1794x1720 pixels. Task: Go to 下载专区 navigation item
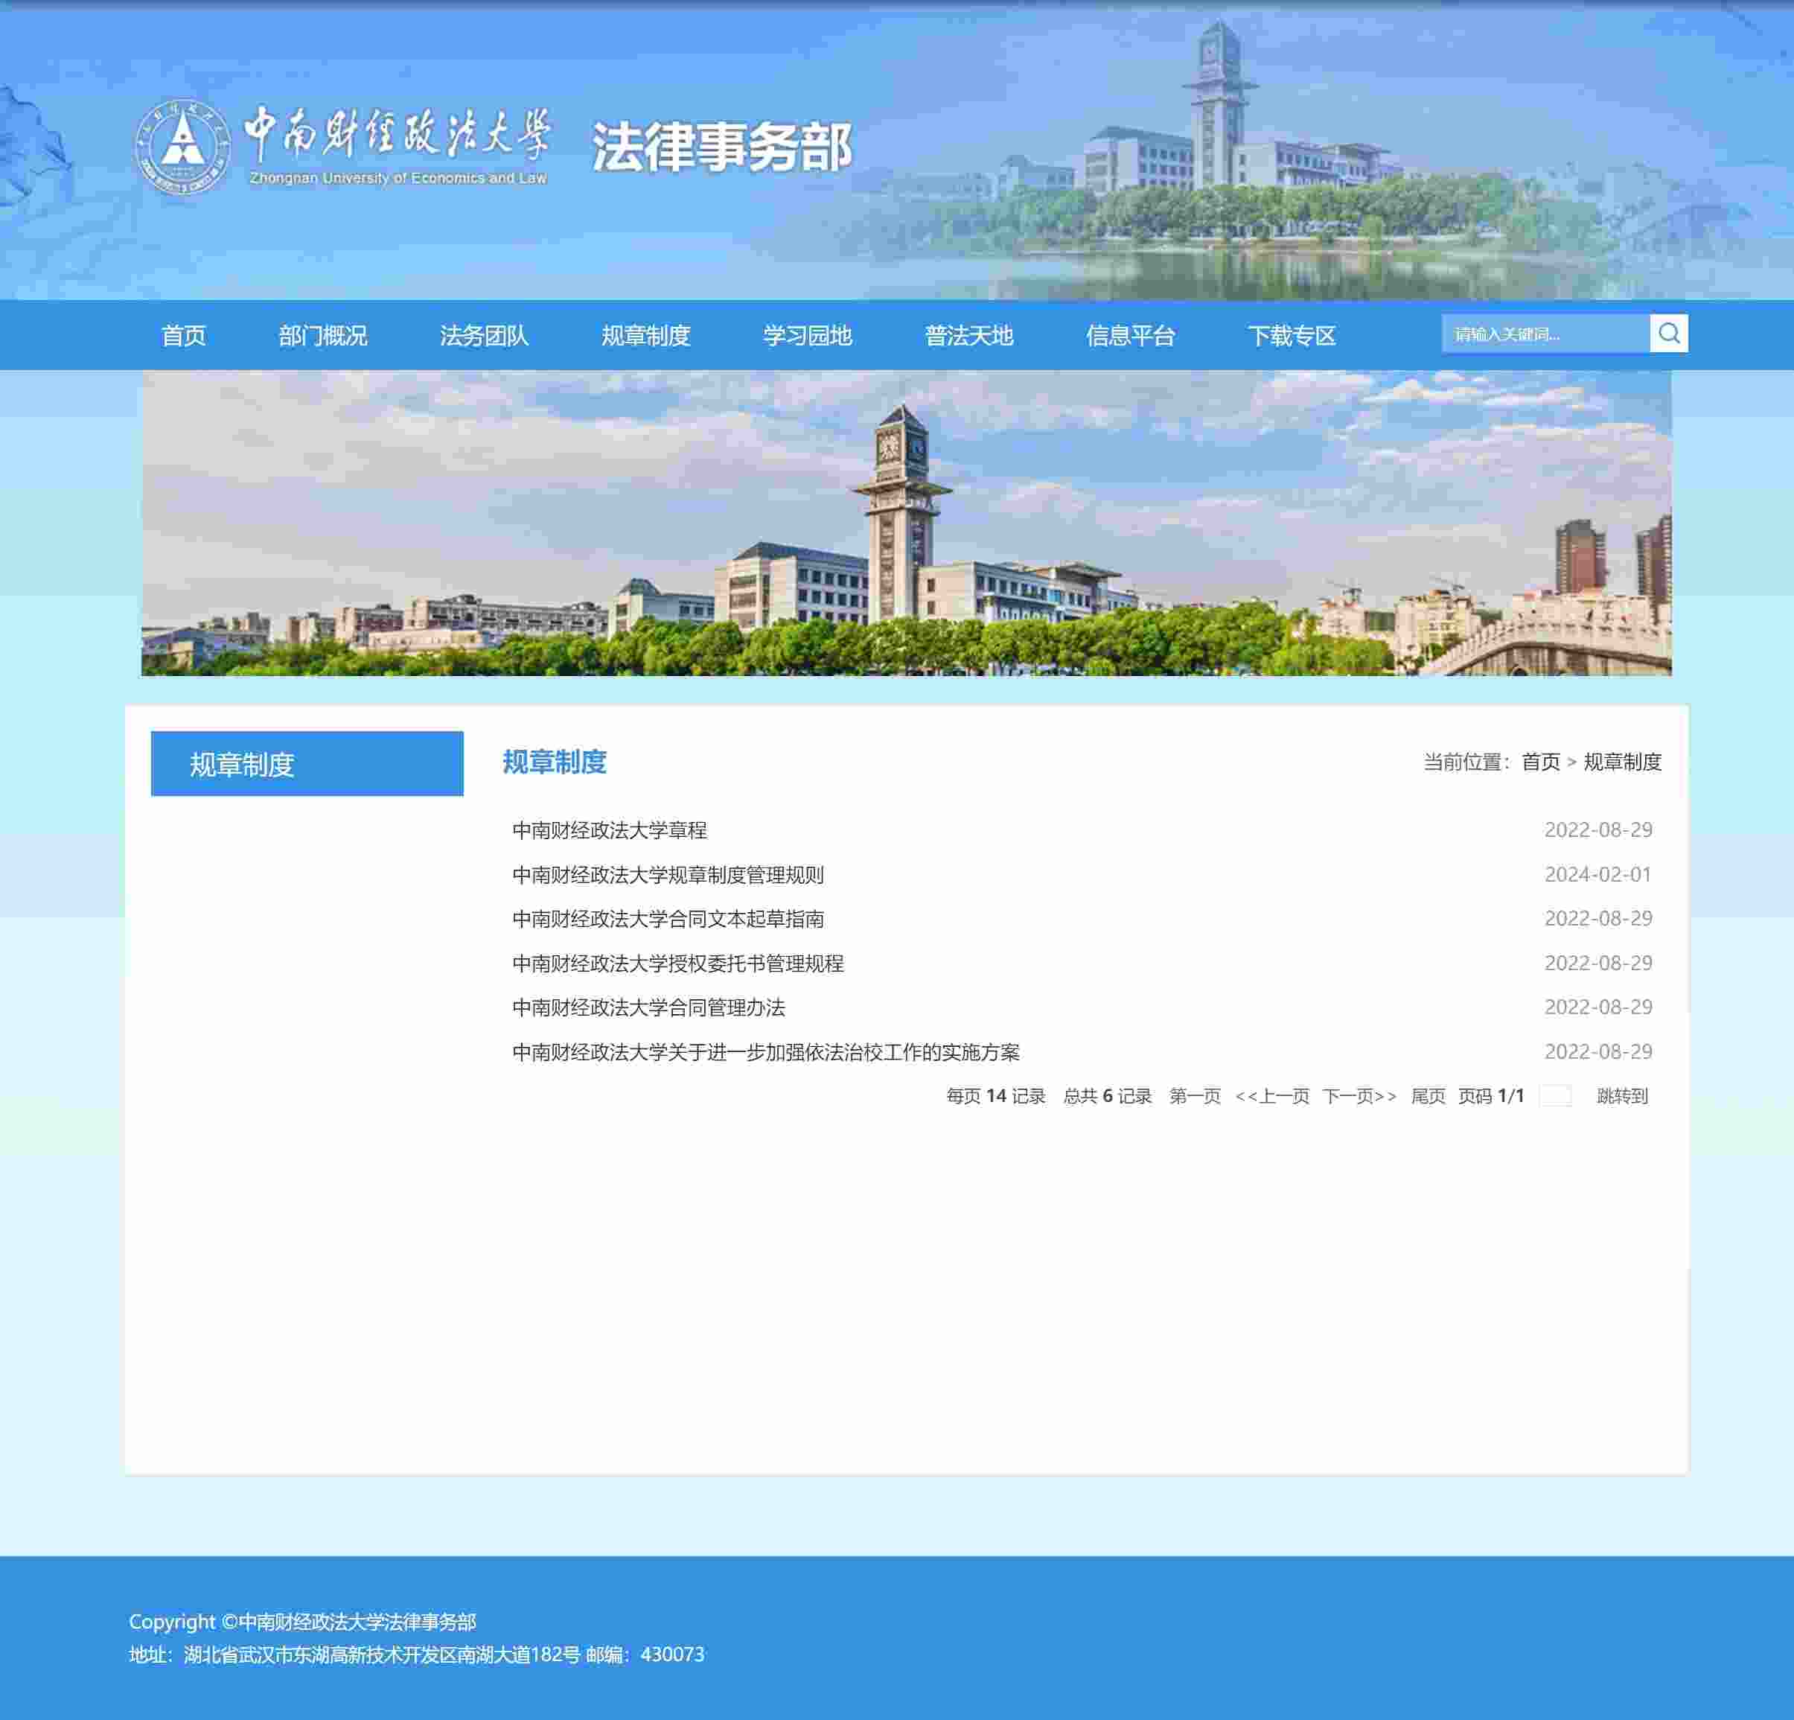tap(1292, 335)
